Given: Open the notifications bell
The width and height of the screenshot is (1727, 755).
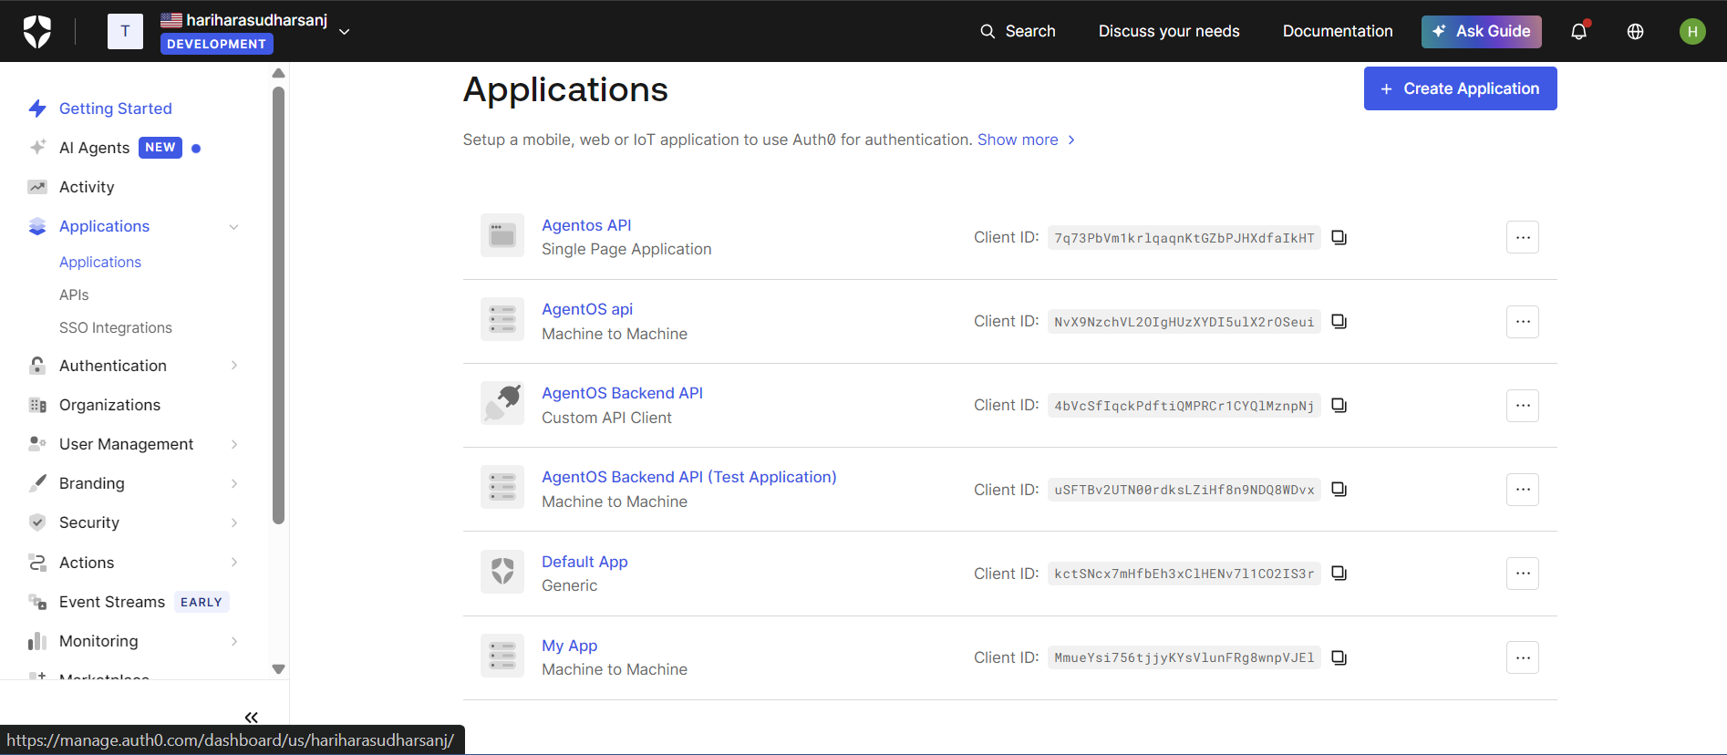Looking at the screenshot, I should [1579, 31].
